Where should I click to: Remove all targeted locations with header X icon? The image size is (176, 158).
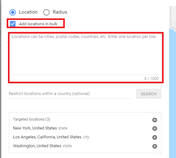[155, 120]
